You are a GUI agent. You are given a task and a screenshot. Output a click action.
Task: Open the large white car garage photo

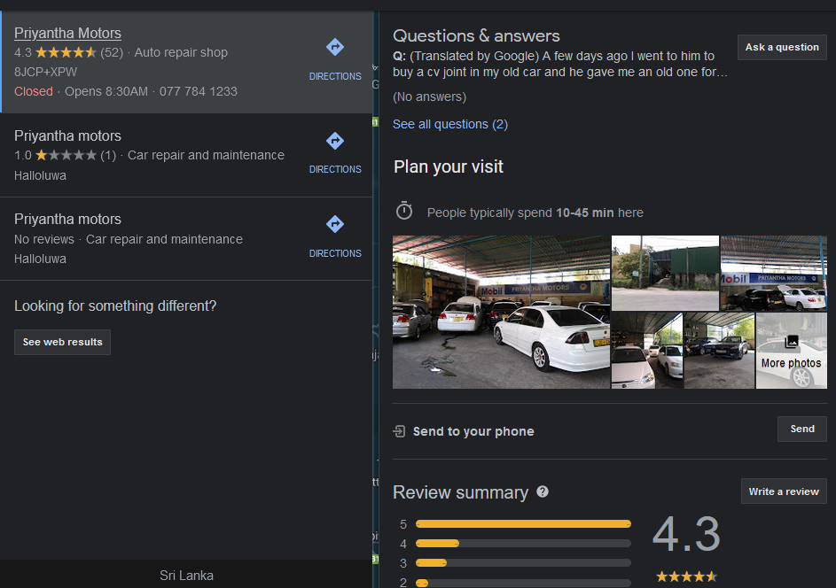(x=501, y=312)
